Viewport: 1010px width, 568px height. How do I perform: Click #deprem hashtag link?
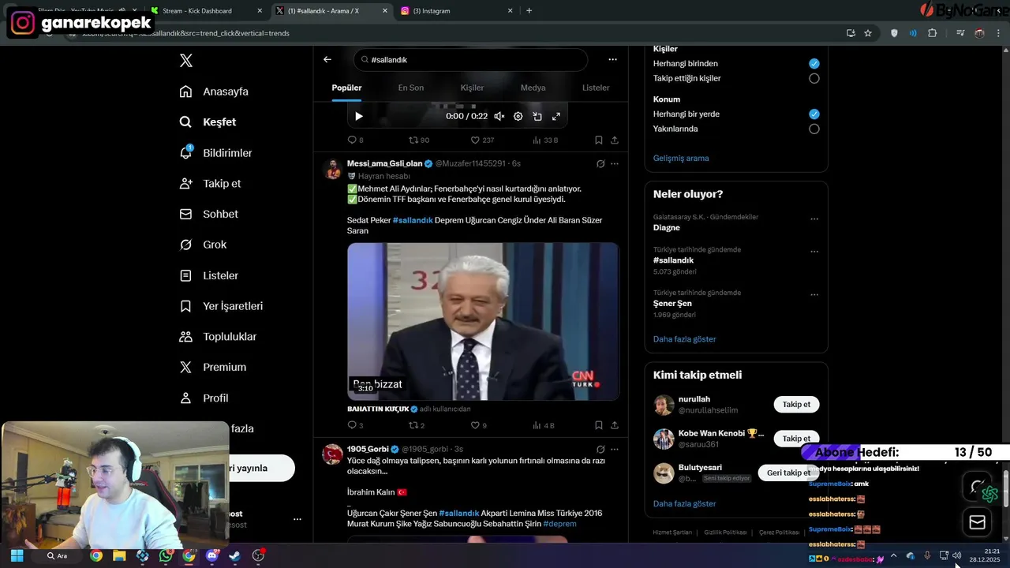pyautogui.click(x=559, y=524)
